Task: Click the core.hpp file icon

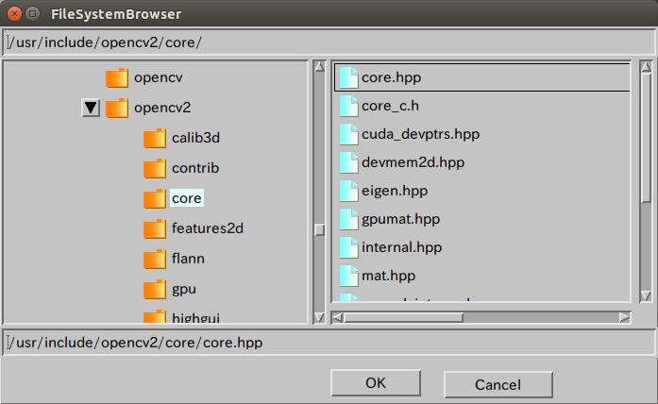Action: coord(348,77)
